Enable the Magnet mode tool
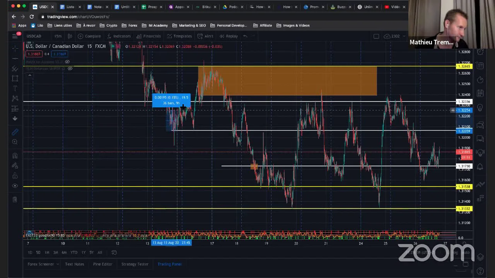The image size is (495, 278). click(15, 156)
